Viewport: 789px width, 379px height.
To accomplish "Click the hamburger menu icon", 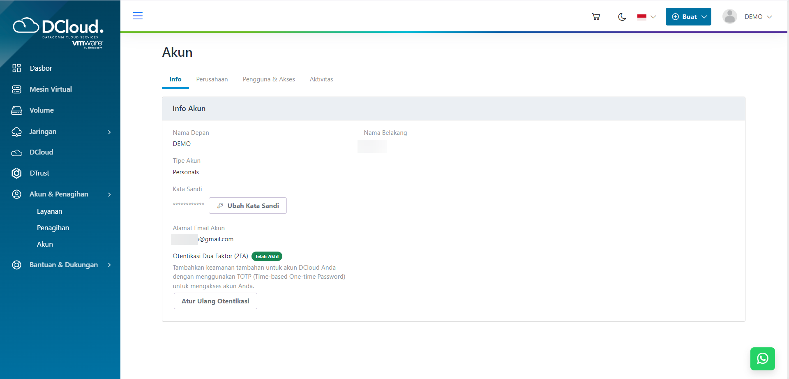I will (x=138, y=16).
